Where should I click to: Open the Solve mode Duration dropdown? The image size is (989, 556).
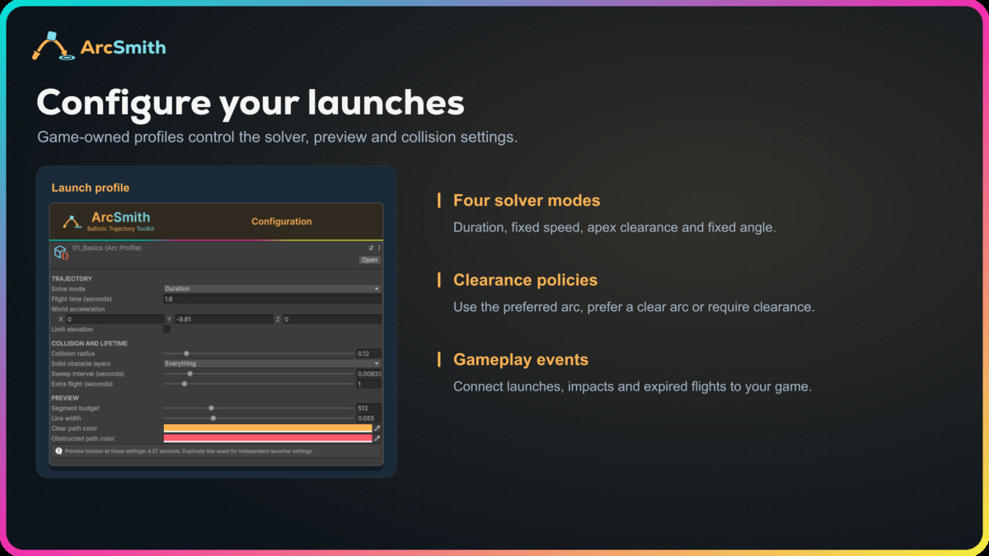[x=272, y=289]
